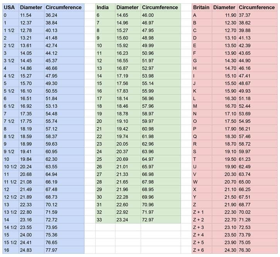The image size is (280, 257).
Task: Select the India header cell
Action: pyautogui.click(x=105, y=7)
